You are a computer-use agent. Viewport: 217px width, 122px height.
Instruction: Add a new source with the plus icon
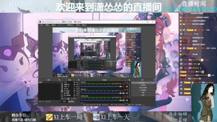(x=62, y=99)
